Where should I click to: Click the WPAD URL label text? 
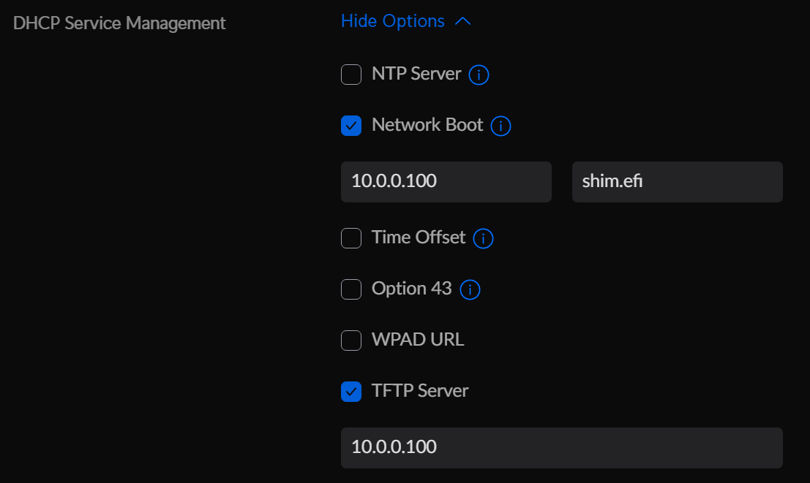coord(418,340)
